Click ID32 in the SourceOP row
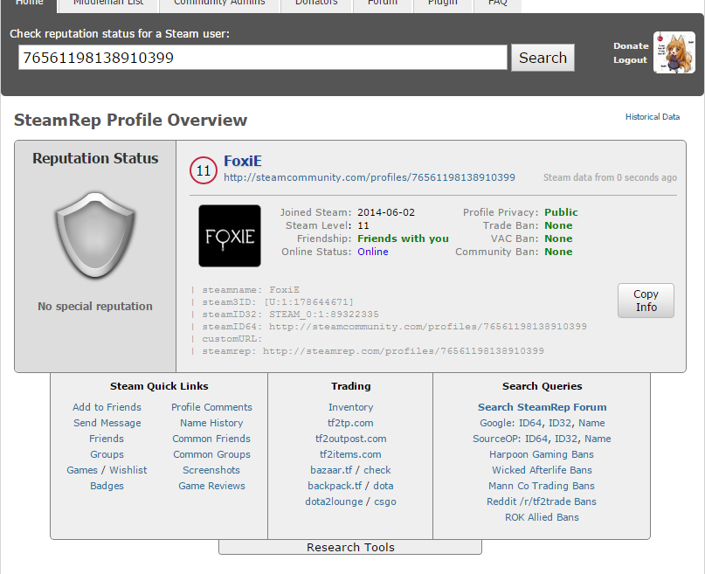Viewport: 705px width, 574px height. pos(567,439)
